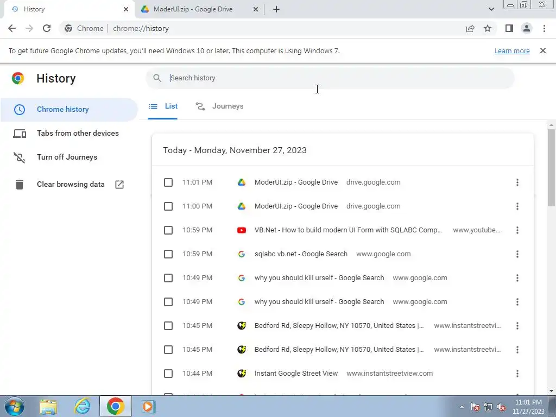This screenshot has height=417, width=556.
Task: Close the History tab
Action: click(126, 9)
